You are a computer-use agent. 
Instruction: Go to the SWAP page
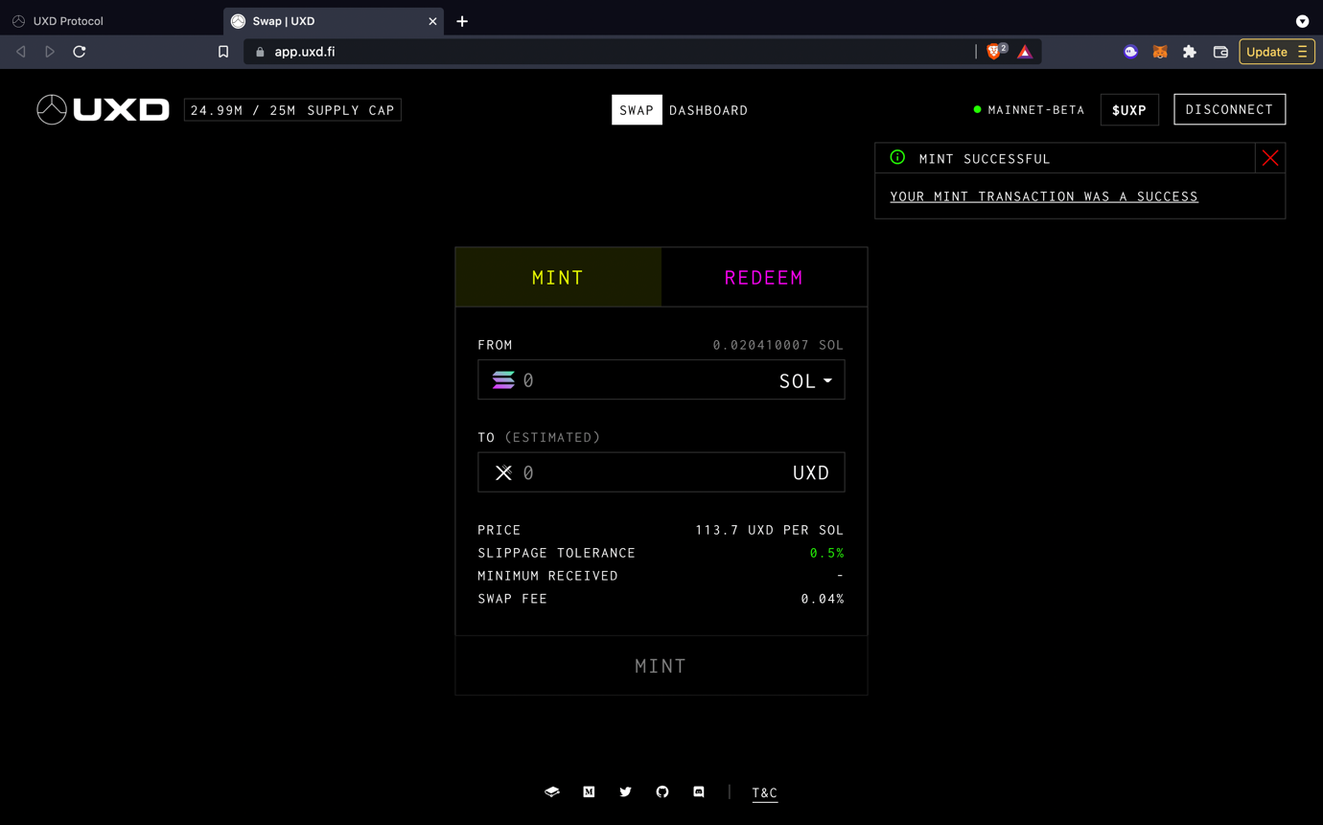coord(637,110)
